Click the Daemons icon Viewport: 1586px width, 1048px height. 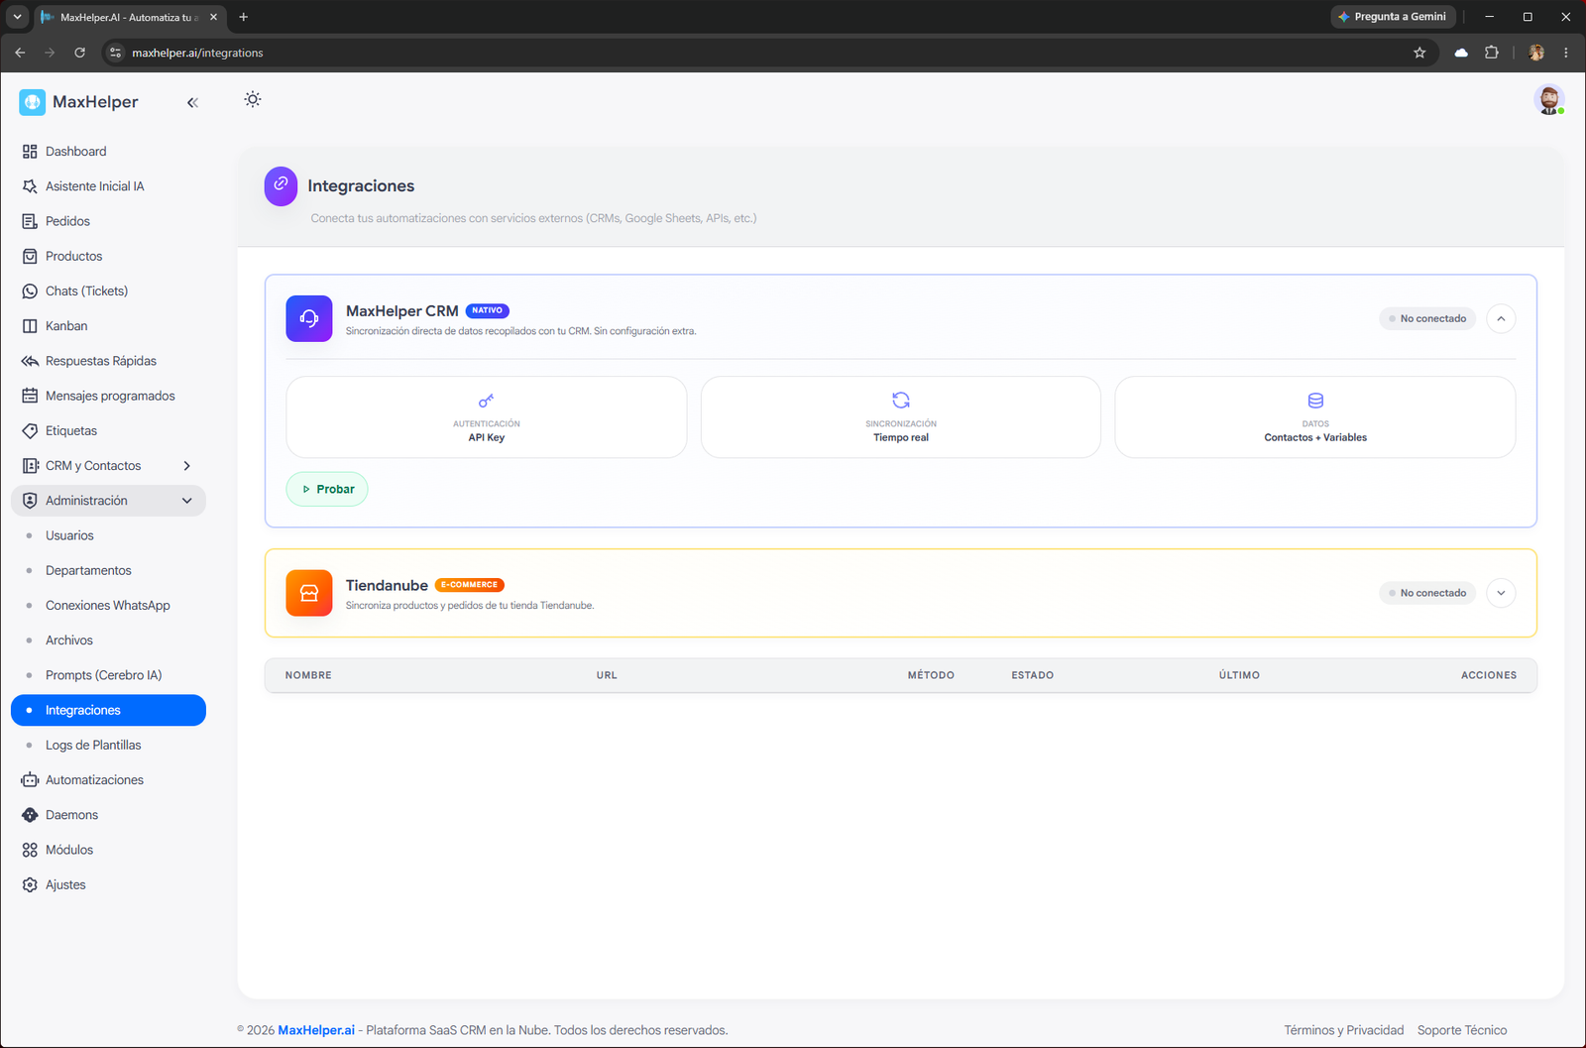point(30,815)
